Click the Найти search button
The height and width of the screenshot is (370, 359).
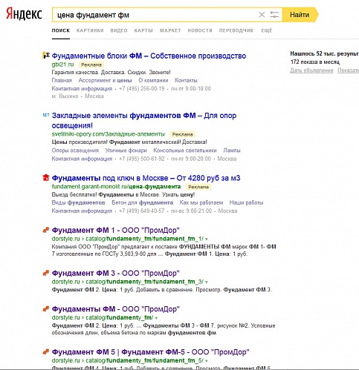[x=300, y=15]
